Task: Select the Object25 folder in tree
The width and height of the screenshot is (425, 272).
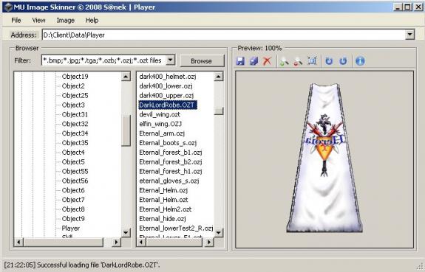Action: pos(75,95)
